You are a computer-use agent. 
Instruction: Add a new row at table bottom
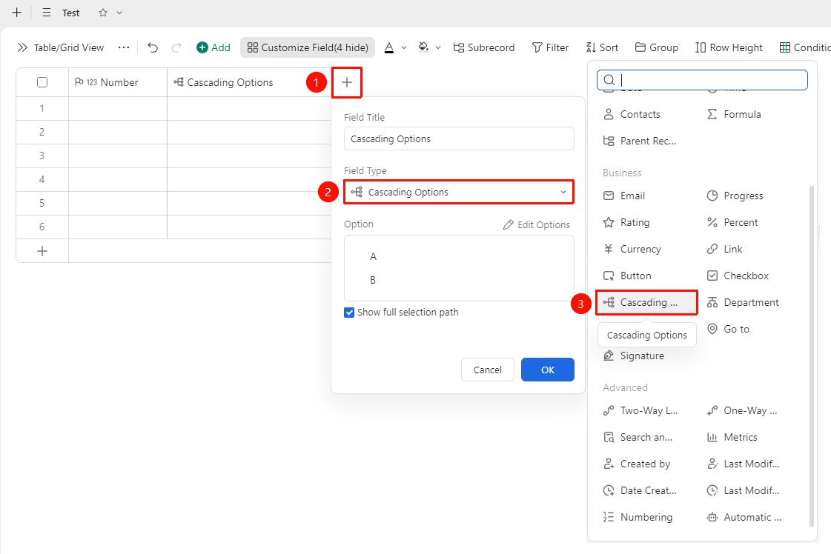point(42,251)
